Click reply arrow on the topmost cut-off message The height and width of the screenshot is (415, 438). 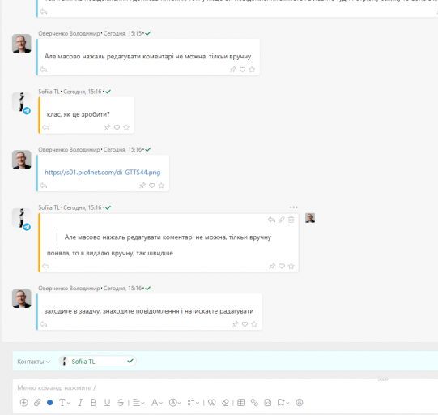44,11
